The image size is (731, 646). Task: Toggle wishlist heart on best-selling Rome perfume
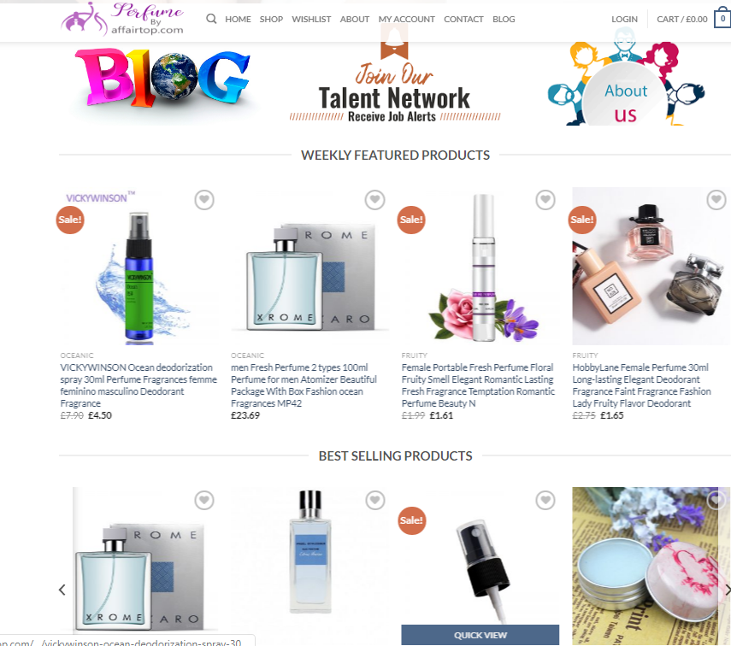pos(204,501)
